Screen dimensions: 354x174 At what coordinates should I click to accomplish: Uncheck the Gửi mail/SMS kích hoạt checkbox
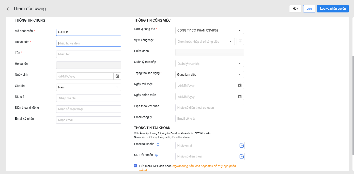[136, 166]
